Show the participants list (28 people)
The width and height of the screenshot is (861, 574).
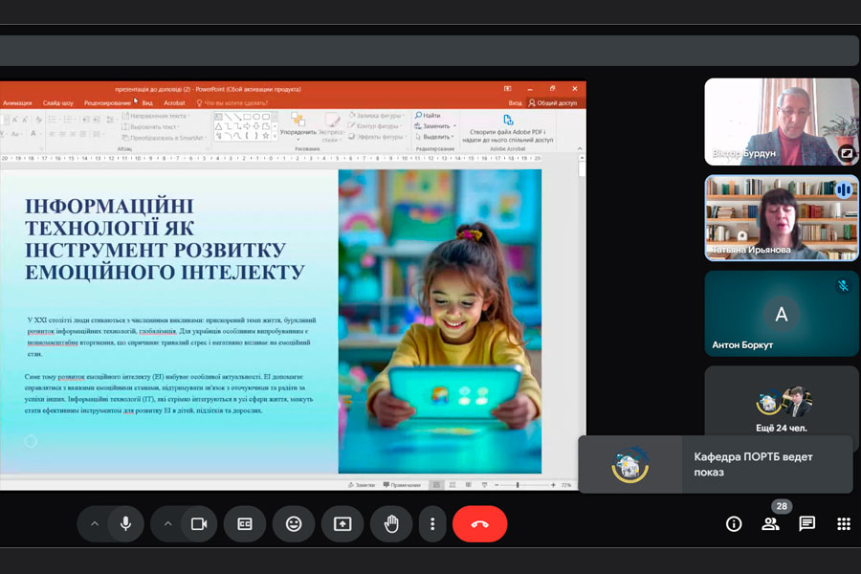coord(770,523)
